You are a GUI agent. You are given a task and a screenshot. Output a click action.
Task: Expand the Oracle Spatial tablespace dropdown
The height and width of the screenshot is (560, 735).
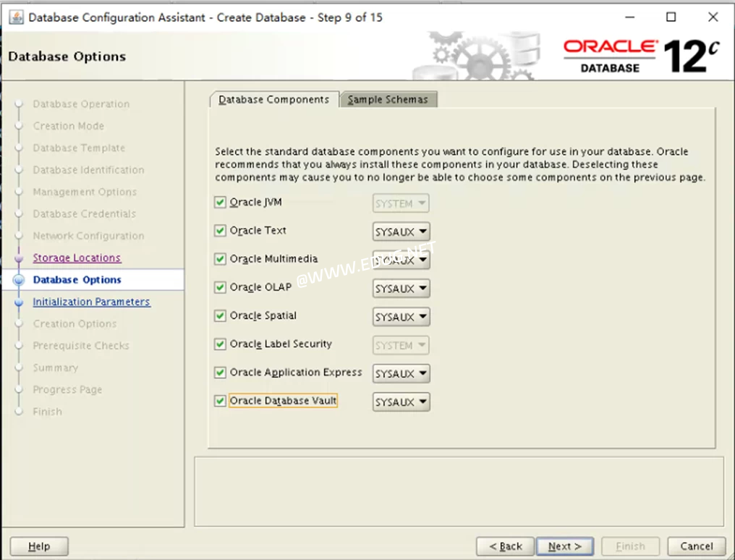click(x=401, y=317)
